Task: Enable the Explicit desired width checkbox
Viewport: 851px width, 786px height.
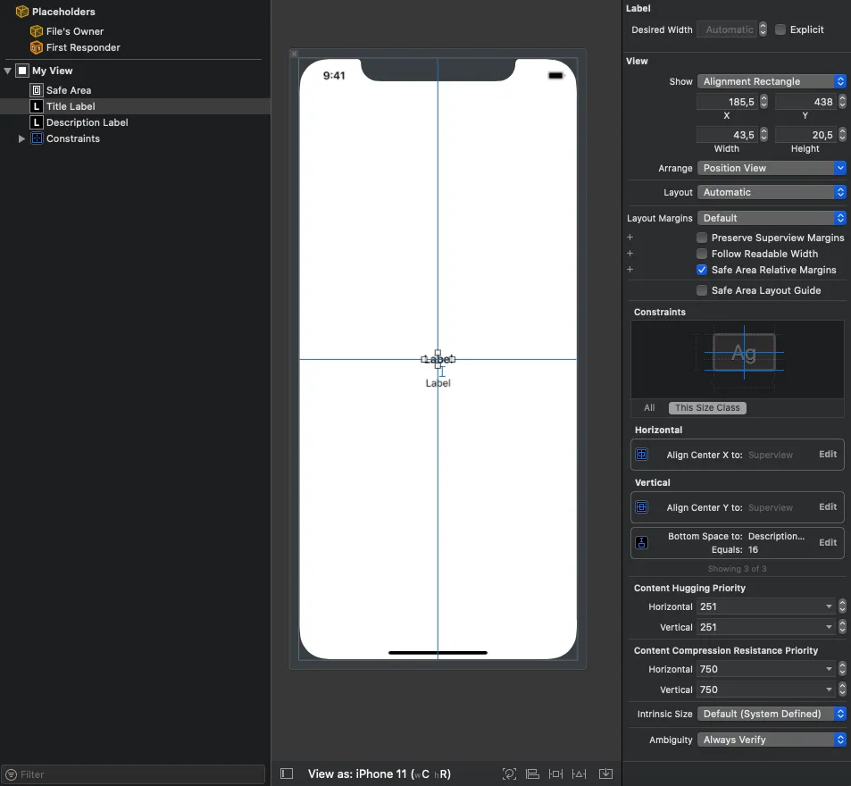Action: 780,29
